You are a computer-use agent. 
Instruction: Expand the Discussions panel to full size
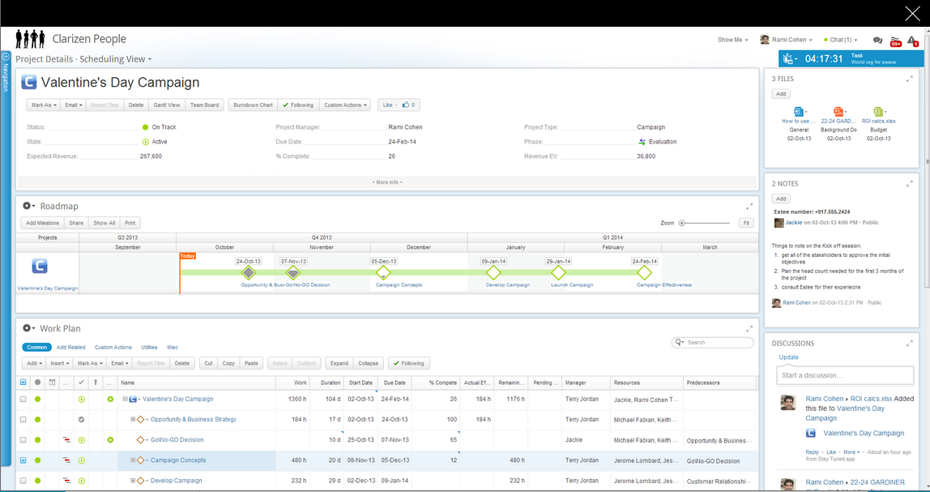click(910, 344)
